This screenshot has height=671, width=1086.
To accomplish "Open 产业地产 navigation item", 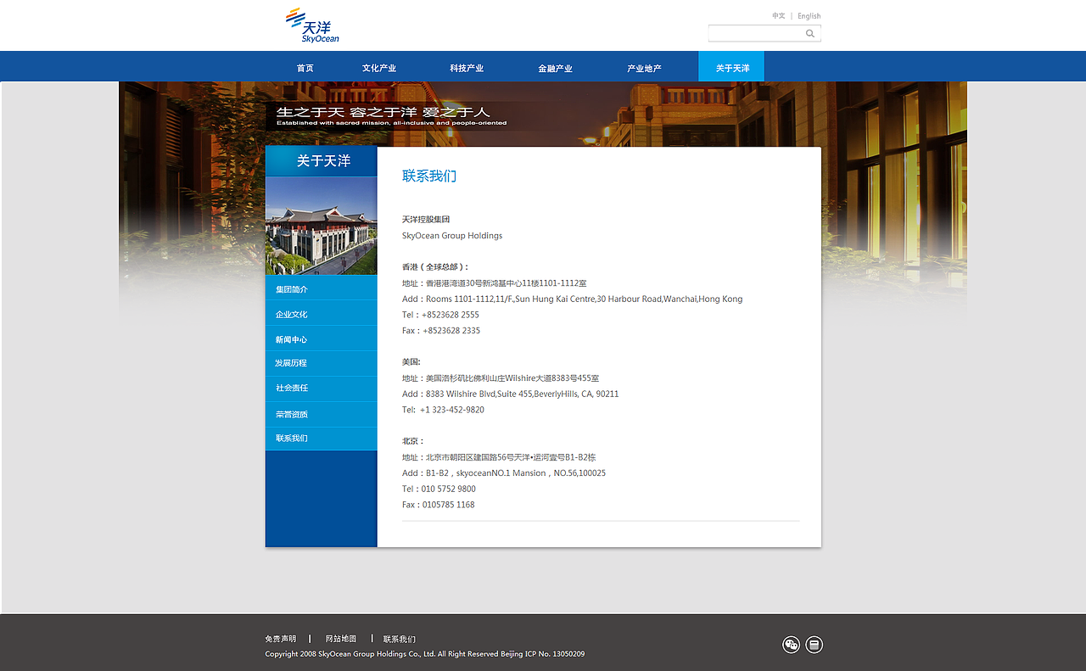I will (644, 68).
